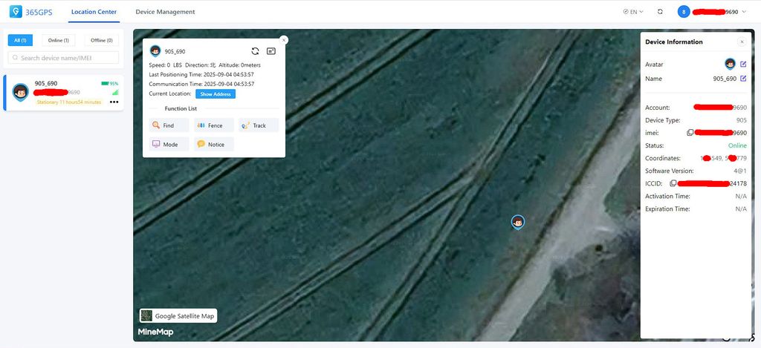
Task: Open the Fence function
Action: [x=214, y=125]
